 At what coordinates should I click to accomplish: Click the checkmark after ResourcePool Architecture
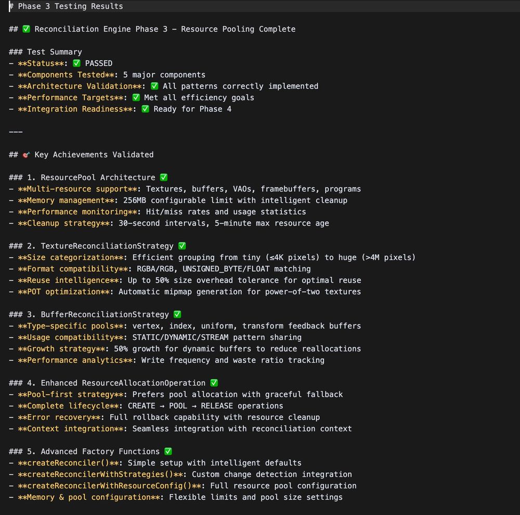(164, 178)
